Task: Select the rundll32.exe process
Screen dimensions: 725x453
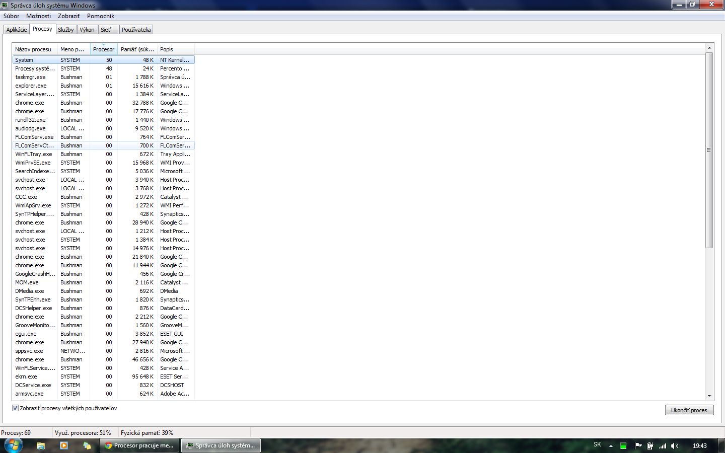Action: (103, 120)
